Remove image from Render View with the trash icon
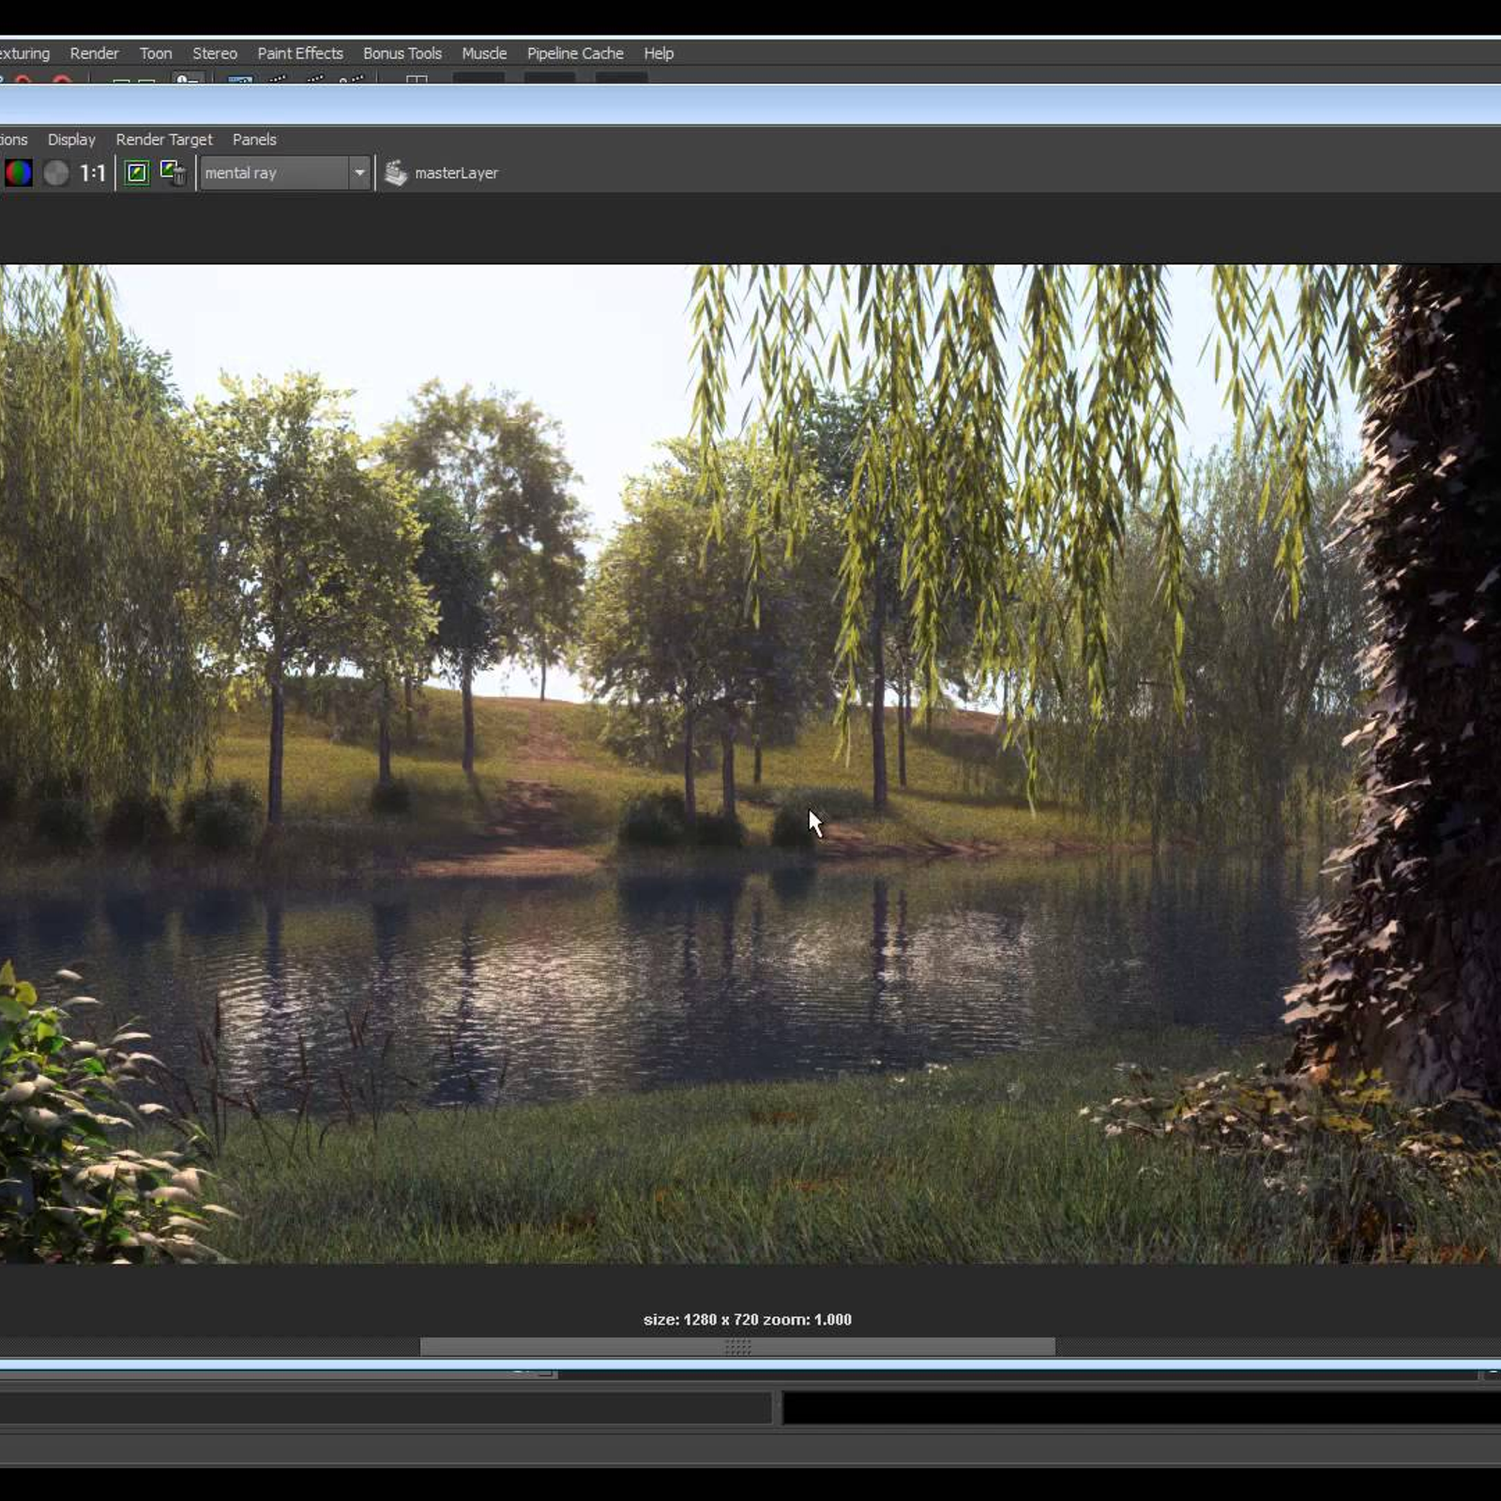This screenshot has height=1501, width=1501. [174, 173]
